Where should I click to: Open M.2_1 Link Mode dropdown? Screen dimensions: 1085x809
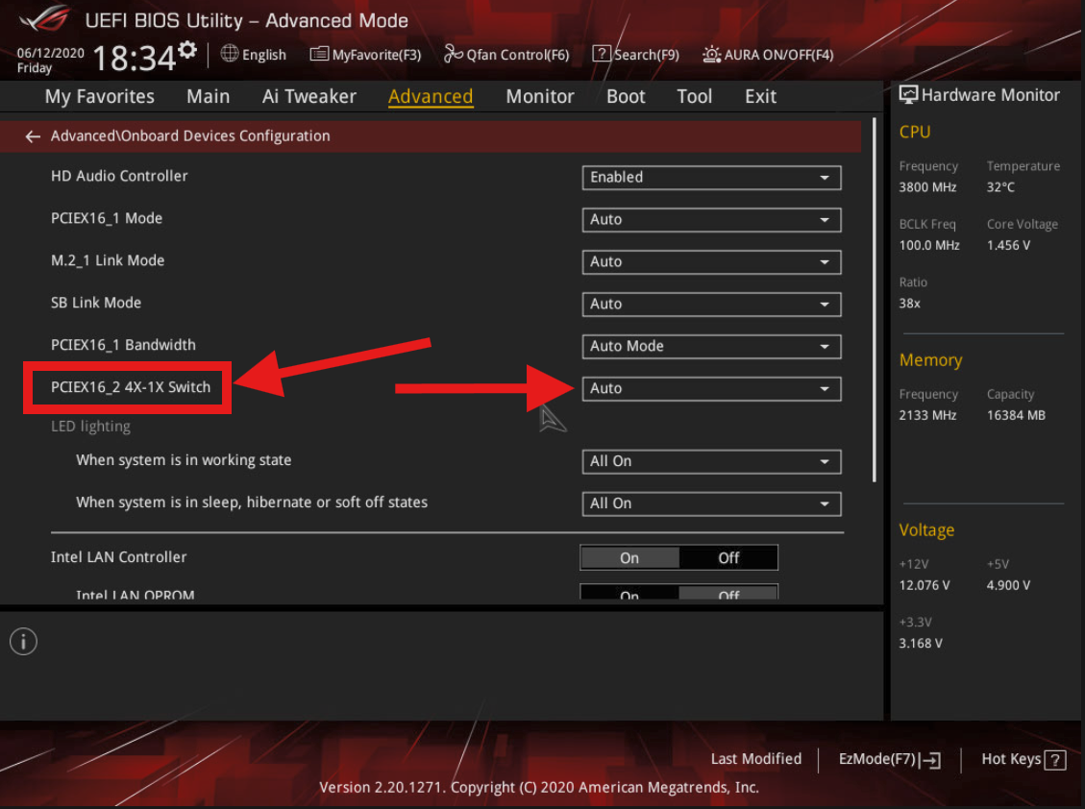[711, 261]
